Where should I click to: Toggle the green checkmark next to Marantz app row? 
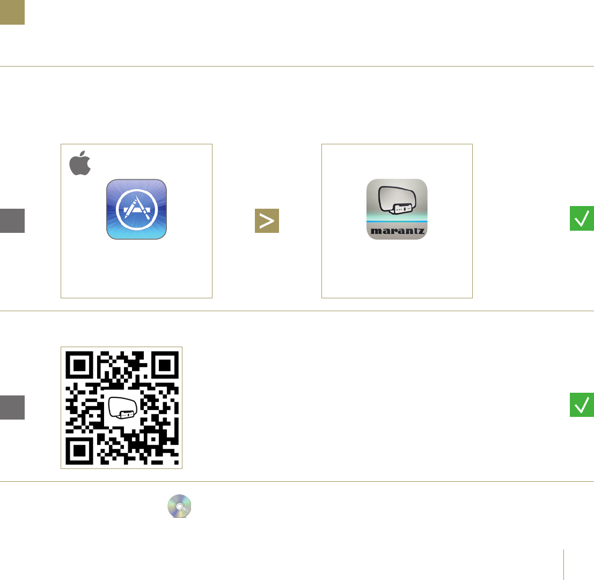582,218
